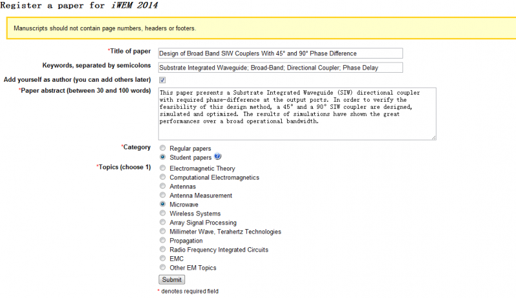
Task: Select the Microwave topic radio button
Action: pos(163,204)
